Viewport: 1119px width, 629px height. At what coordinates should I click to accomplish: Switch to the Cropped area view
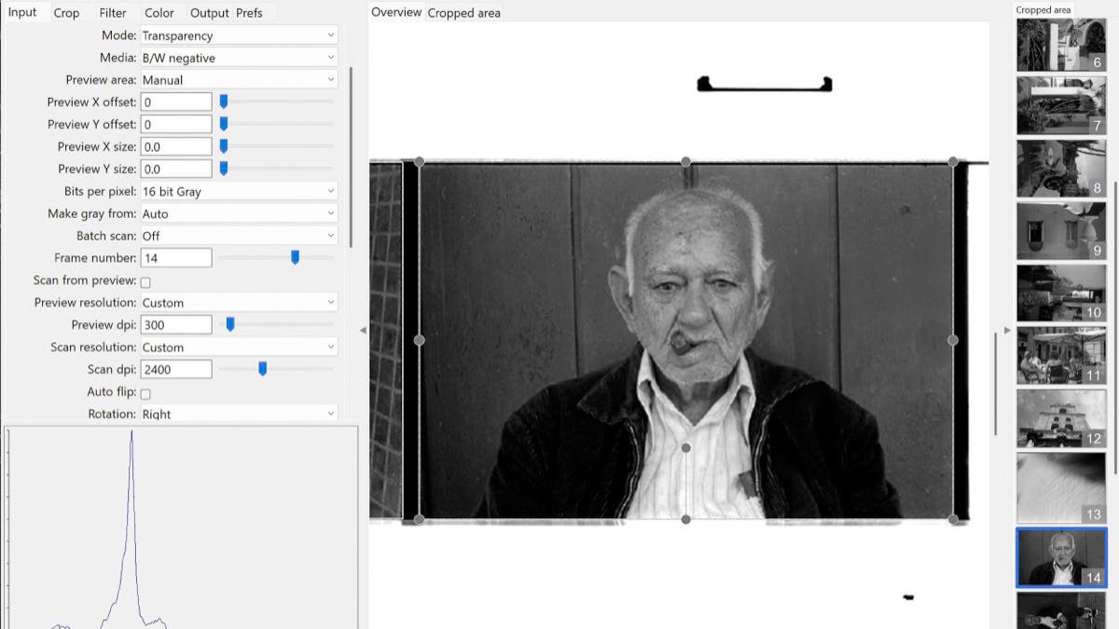click(x=463, y=12)
